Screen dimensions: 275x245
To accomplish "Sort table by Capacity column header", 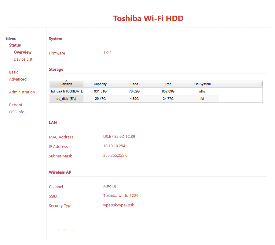I will point(100,84).
